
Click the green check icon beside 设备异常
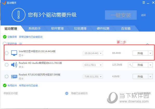pyautogui.click(x=5, y=37)
